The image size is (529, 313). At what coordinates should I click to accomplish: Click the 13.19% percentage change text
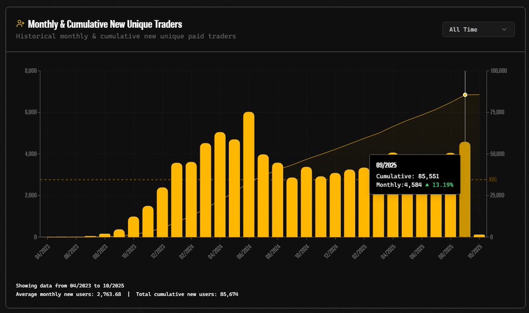[x=443, y=185]
